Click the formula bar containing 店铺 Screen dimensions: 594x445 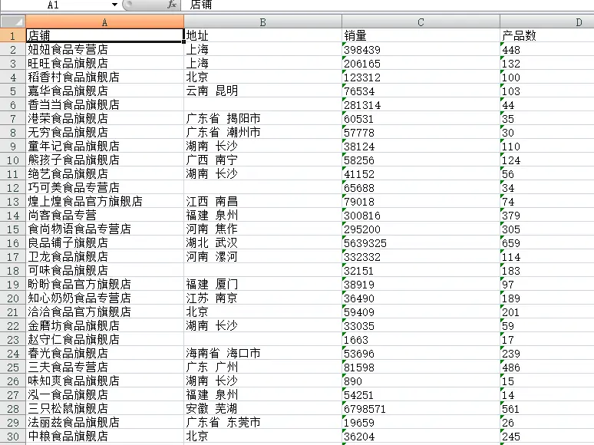387,5
